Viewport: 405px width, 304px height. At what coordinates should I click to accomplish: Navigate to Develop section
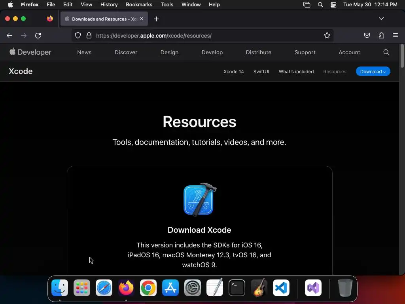[212, 52]
